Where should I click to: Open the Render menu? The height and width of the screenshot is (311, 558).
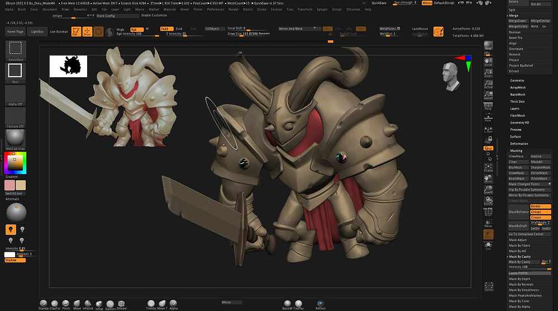click(x=233, y=10)
